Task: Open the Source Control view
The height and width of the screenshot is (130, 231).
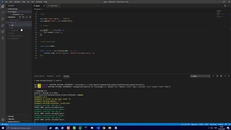Action: (3, 19)
